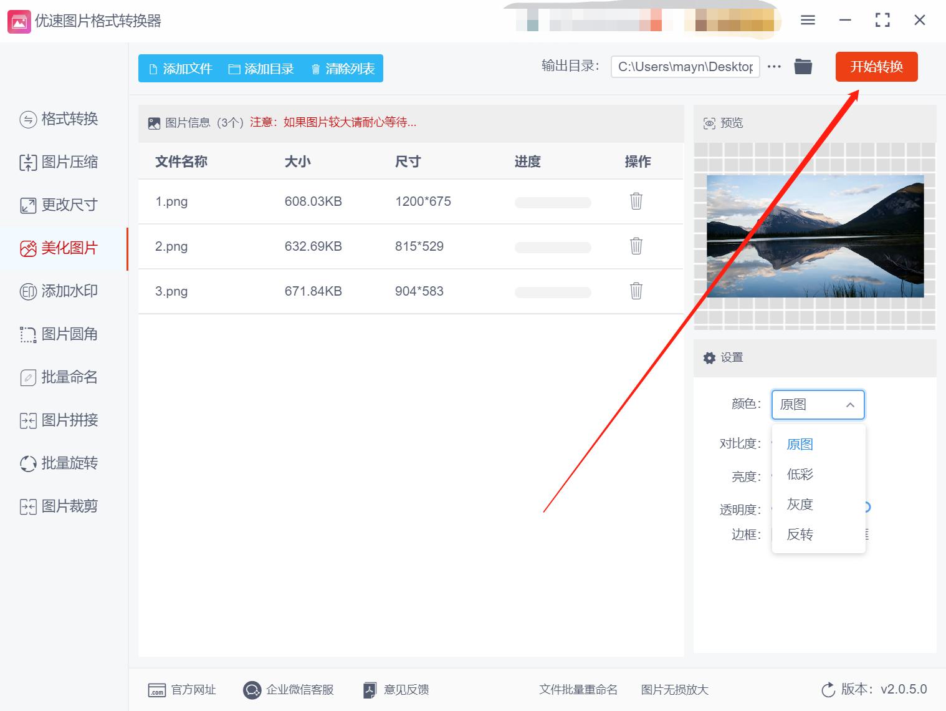This screenshot has height=711, width=946.
Task: Delete 1.png using its trash icon
Action: coord(636,201)
